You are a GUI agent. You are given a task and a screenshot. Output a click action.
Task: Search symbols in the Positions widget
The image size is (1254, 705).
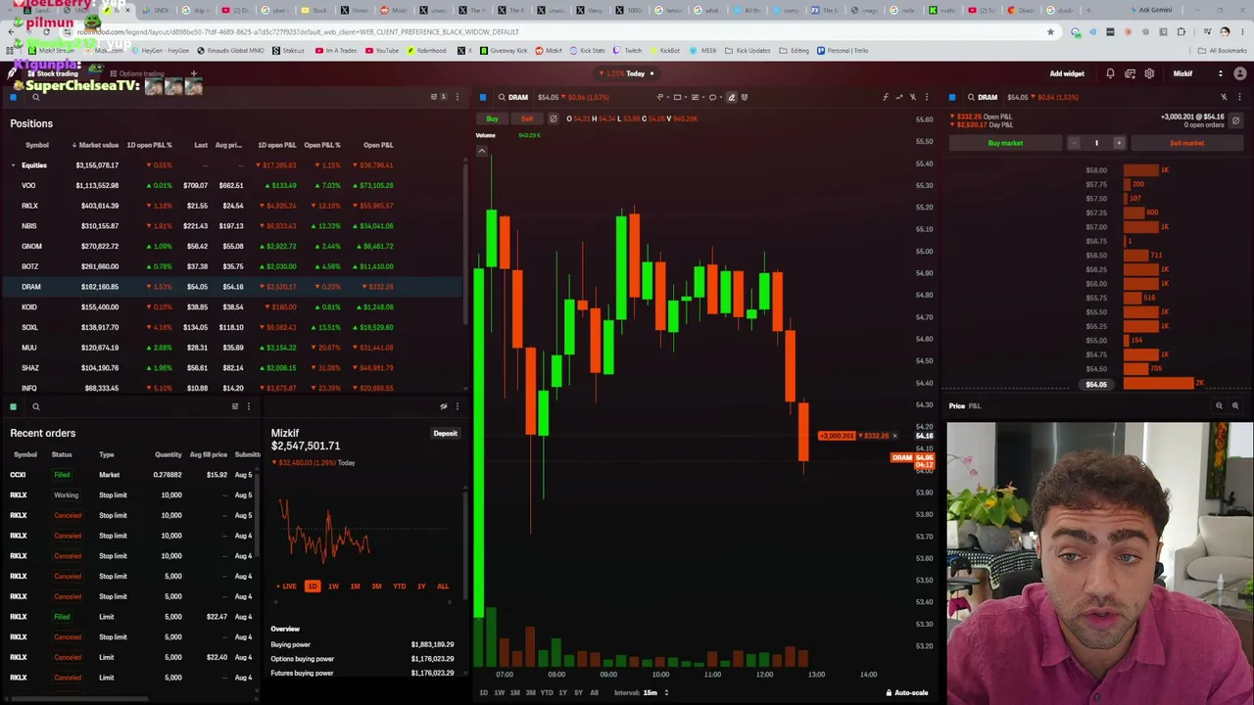[x=35, y=97]
